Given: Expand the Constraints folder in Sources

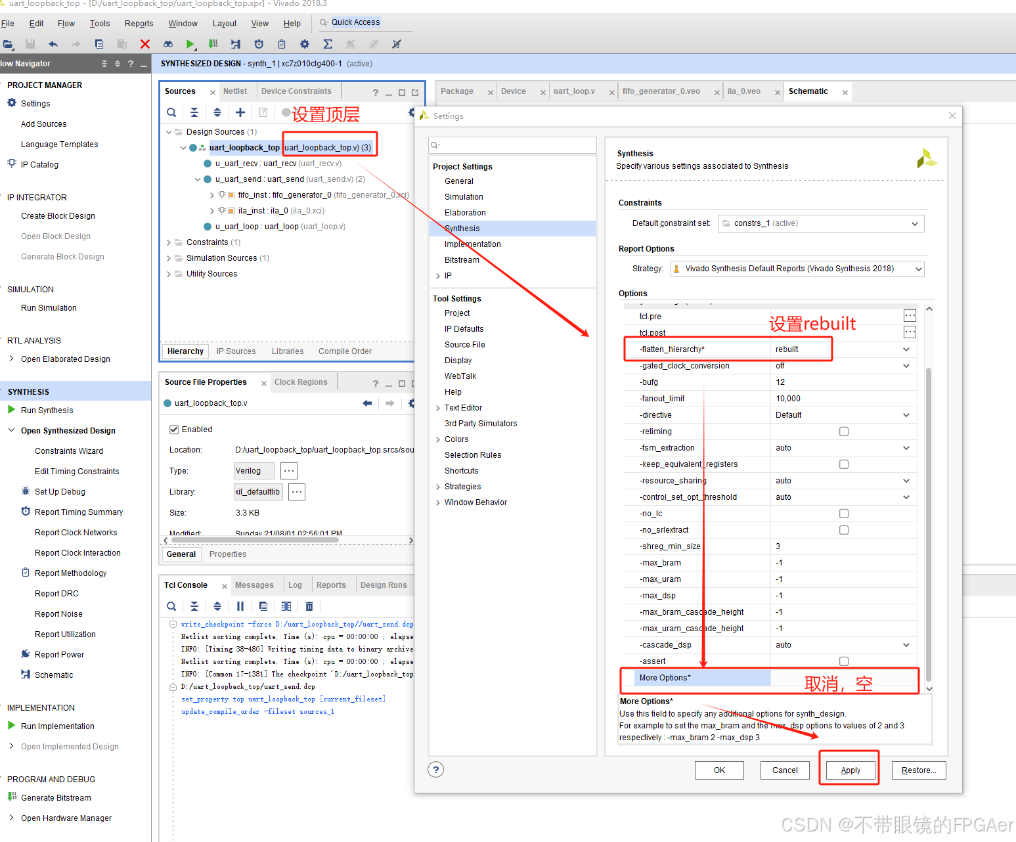Looking at the screenshot, I should coord(169,242).
